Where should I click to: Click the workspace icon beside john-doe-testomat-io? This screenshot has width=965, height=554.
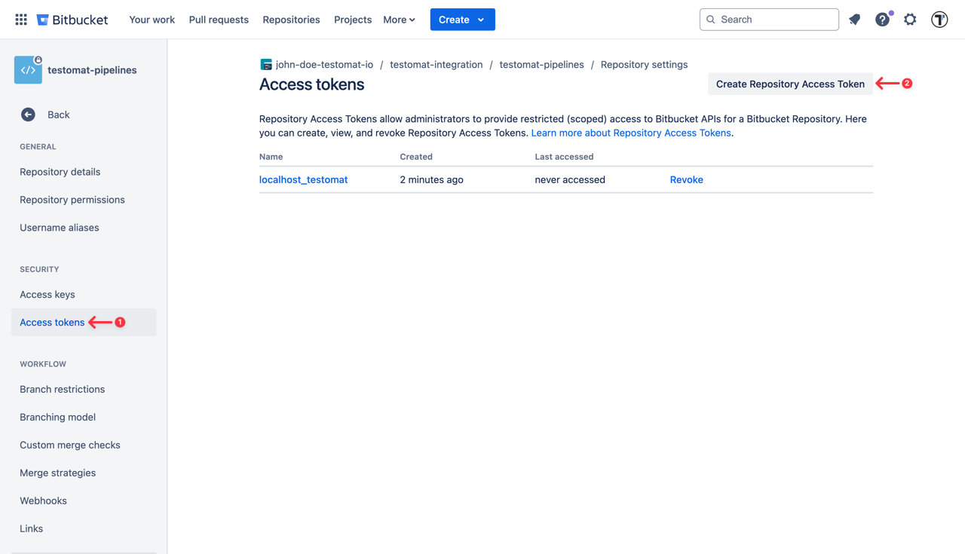coord(266,65)
